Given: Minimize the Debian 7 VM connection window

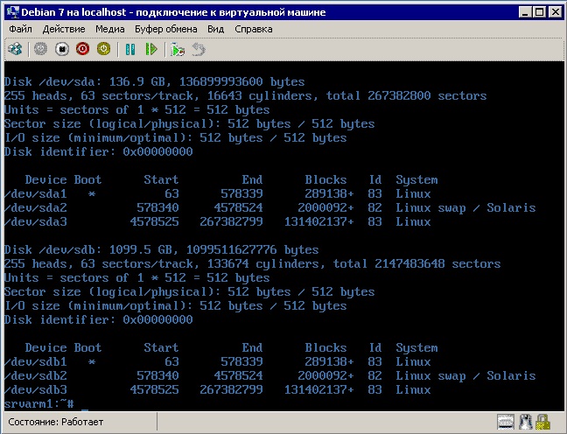Looking at the screenshot, I should click(x=525, y=12).
